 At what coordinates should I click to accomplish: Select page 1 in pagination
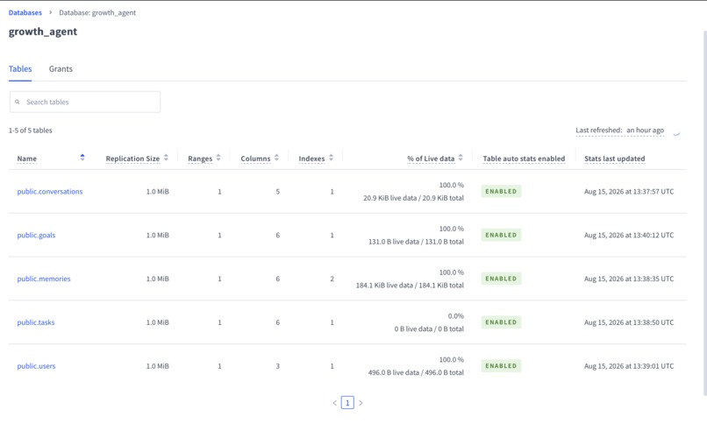[x=347, y=403]
